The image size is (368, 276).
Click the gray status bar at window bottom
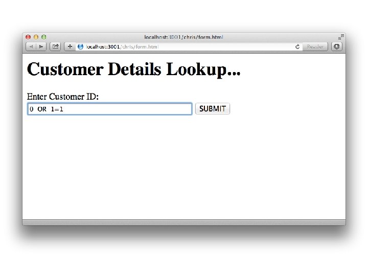point(184,222)
